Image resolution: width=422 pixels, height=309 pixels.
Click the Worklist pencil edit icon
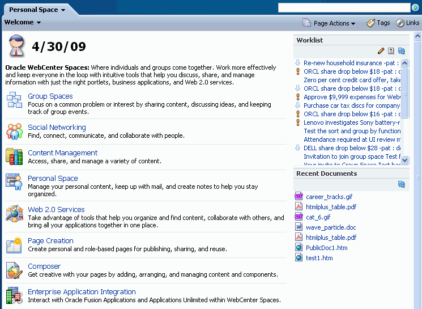click(381, 51)
